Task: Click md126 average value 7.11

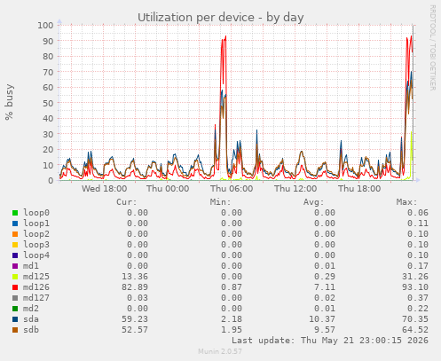Action: tap(325, 287)
